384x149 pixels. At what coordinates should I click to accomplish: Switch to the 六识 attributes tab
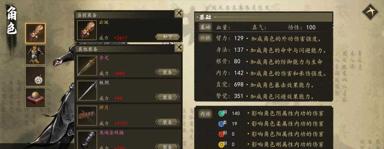point(205,38)
